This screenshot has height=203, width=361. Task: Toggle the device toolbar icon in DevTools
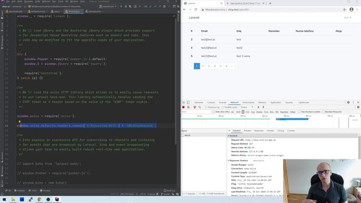188,103
